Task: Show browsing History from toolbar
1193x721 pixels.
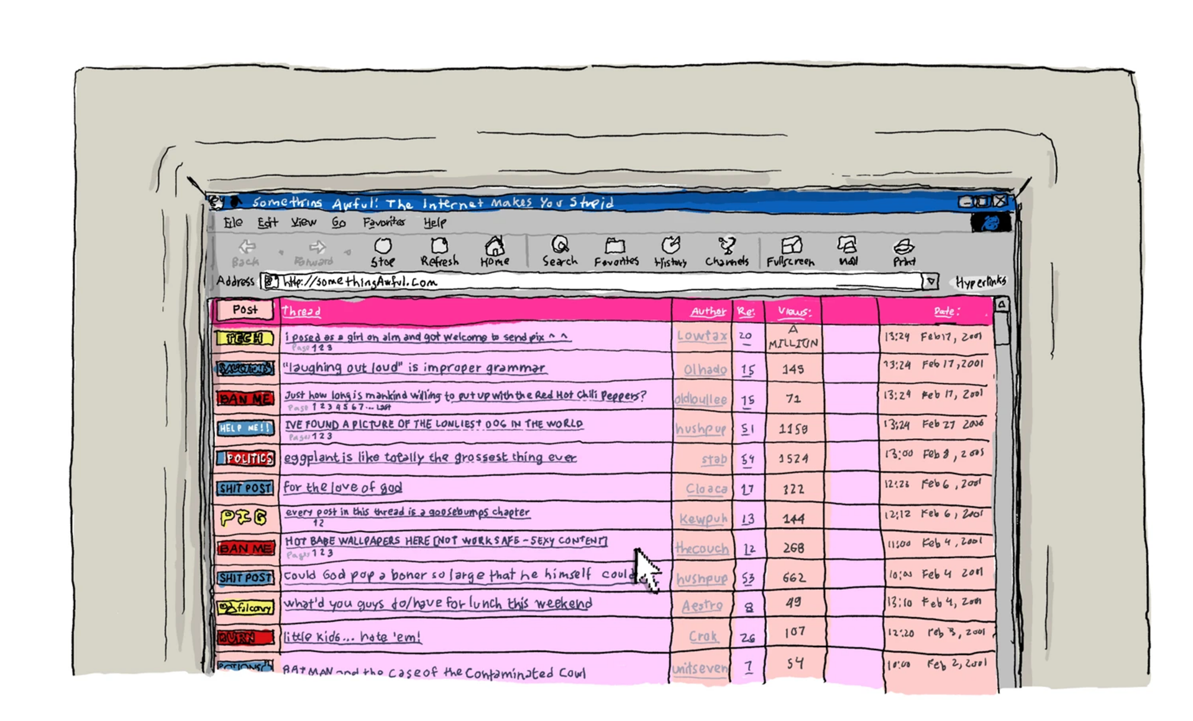Action: [x=670, y=251]
